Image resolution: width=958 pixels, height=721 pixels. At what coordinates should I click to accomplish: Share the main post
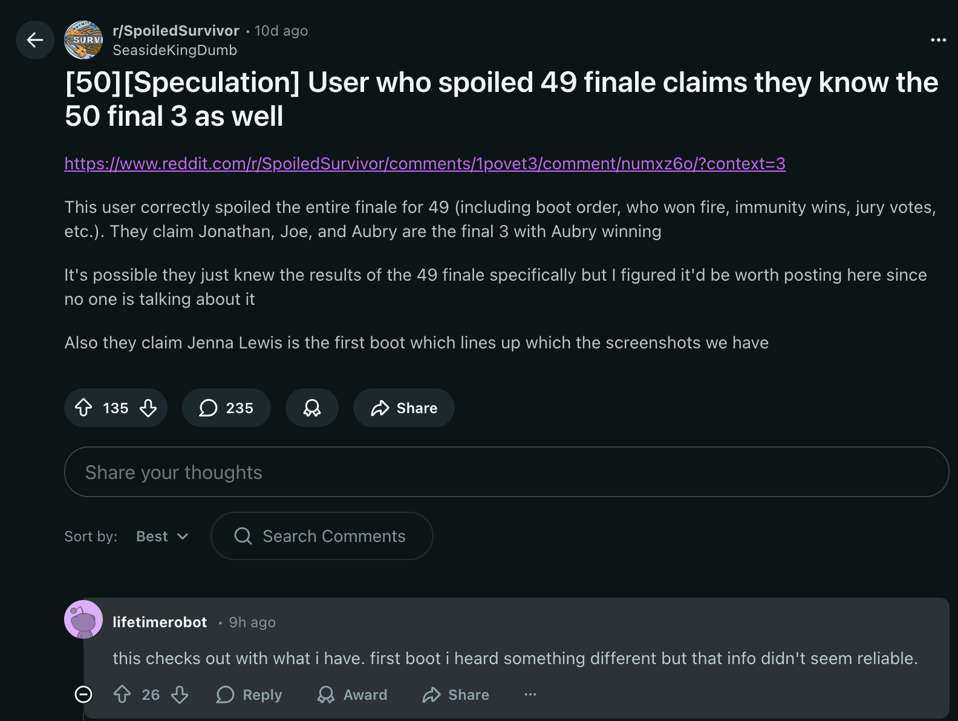(x=404, y=408)
